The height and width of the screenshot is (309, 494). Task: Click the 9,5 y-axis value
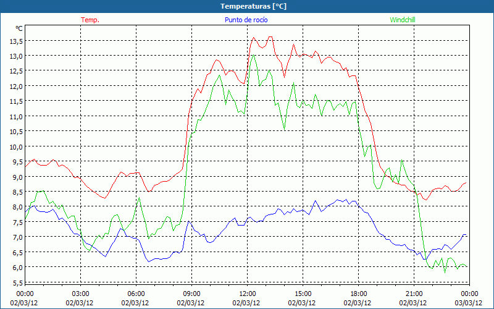click(x=17, y=162)
